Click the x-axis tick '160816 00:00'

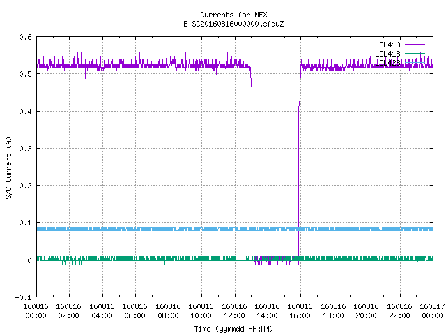[x=36, y=311]
